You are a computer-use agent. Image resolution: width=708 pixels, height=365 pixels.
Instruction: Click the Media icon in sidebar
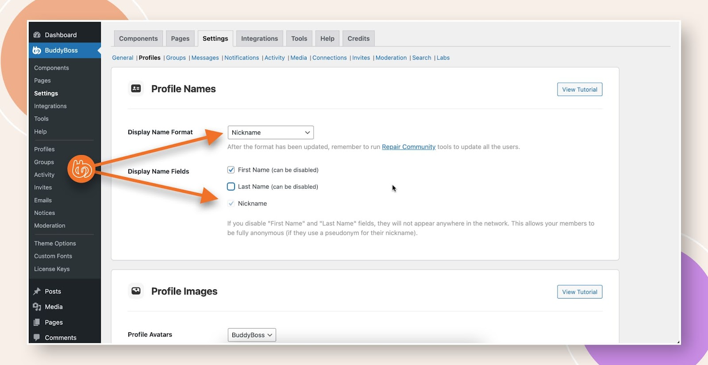[37, 307]
